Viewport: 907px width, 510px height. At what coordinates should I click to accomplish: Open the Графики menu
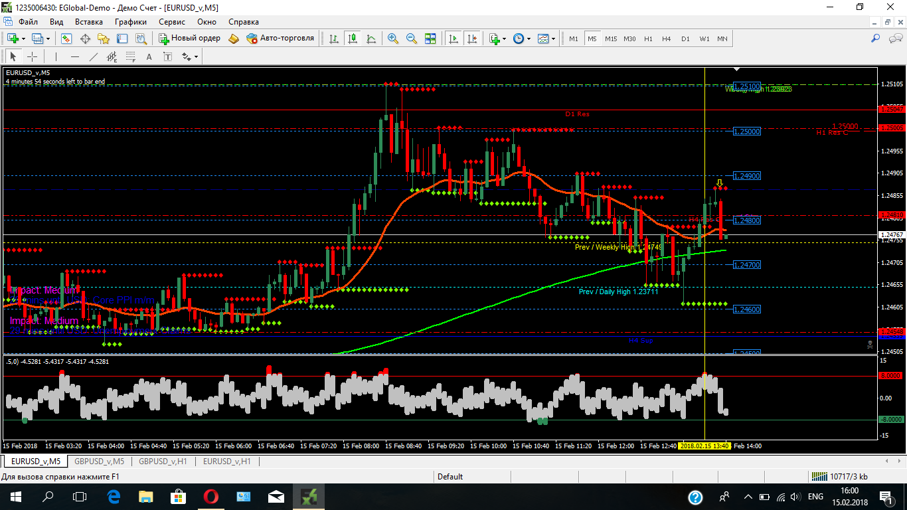tap(130, 21)
